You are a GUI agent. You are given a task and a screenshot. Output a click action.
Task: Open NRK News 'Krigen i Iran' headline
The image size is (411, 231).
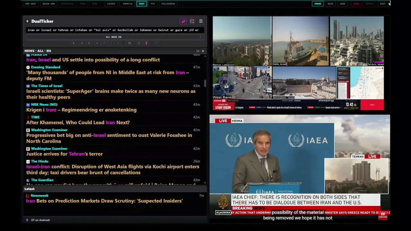[x=81, y=110]
